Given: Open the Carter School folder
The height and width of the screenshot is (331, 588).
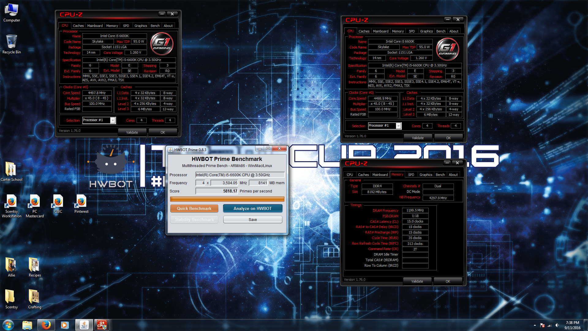Looking at the screenshot, I should pyautogui.click(x=11, y=172).
